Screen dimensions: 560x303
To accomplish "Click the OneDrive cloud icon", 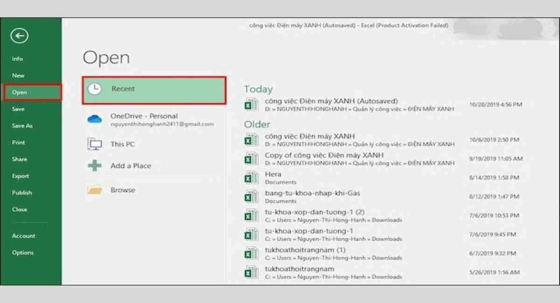I will point(95,119).
